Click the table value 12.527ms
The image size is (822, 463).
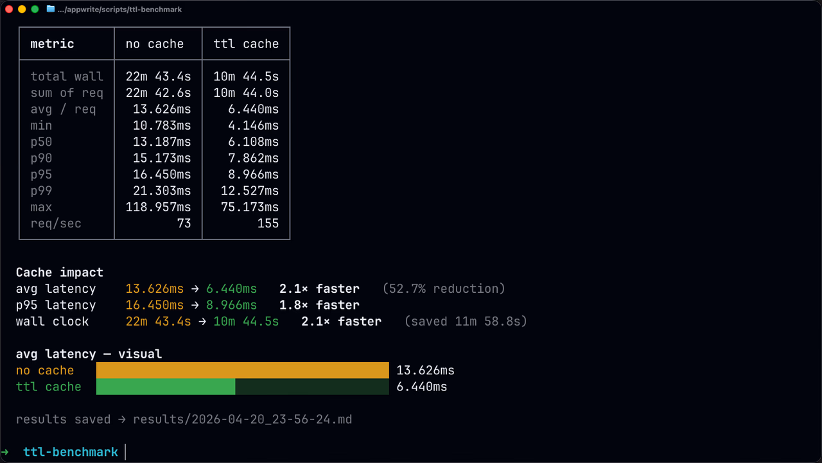[x=250, y=191]
